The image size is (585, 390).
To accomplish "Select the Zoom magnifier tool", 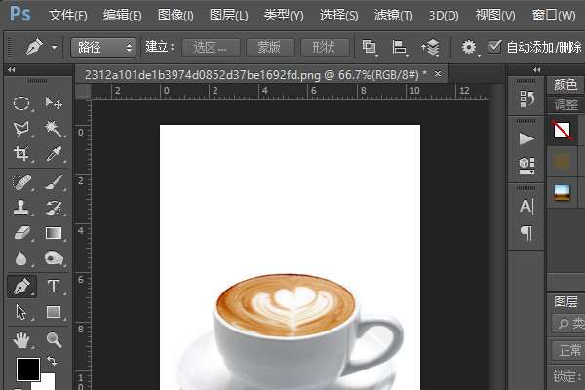I will click(54, 340).
